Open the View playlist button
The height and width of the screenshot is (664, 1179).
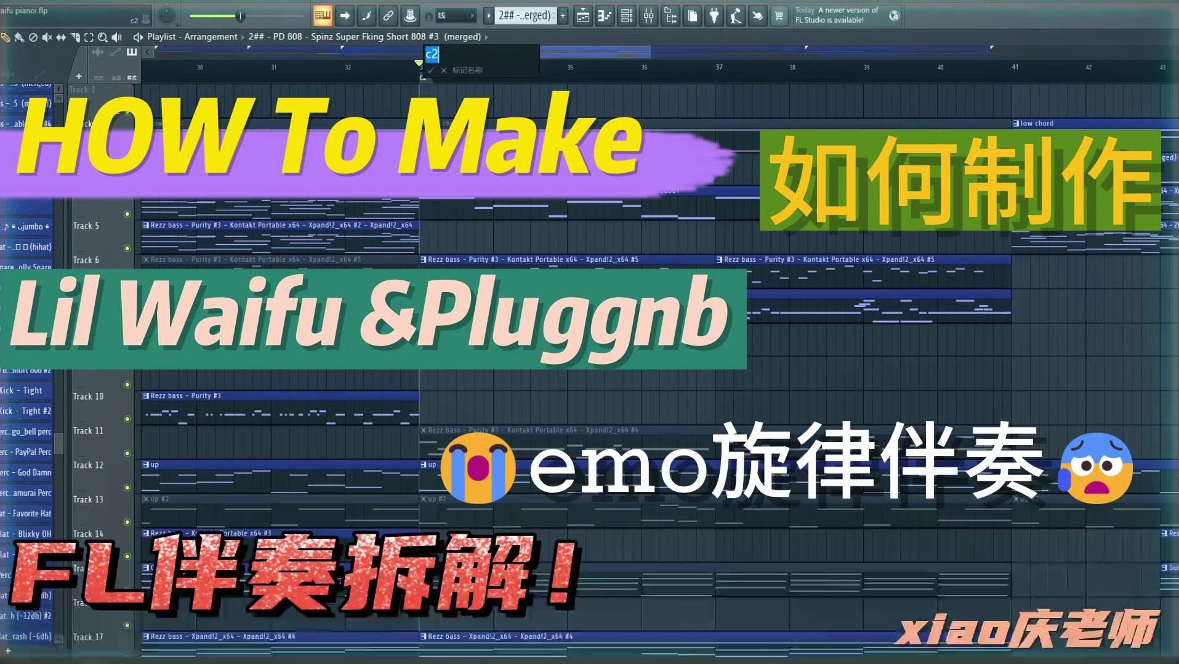(x=582, y=16)
